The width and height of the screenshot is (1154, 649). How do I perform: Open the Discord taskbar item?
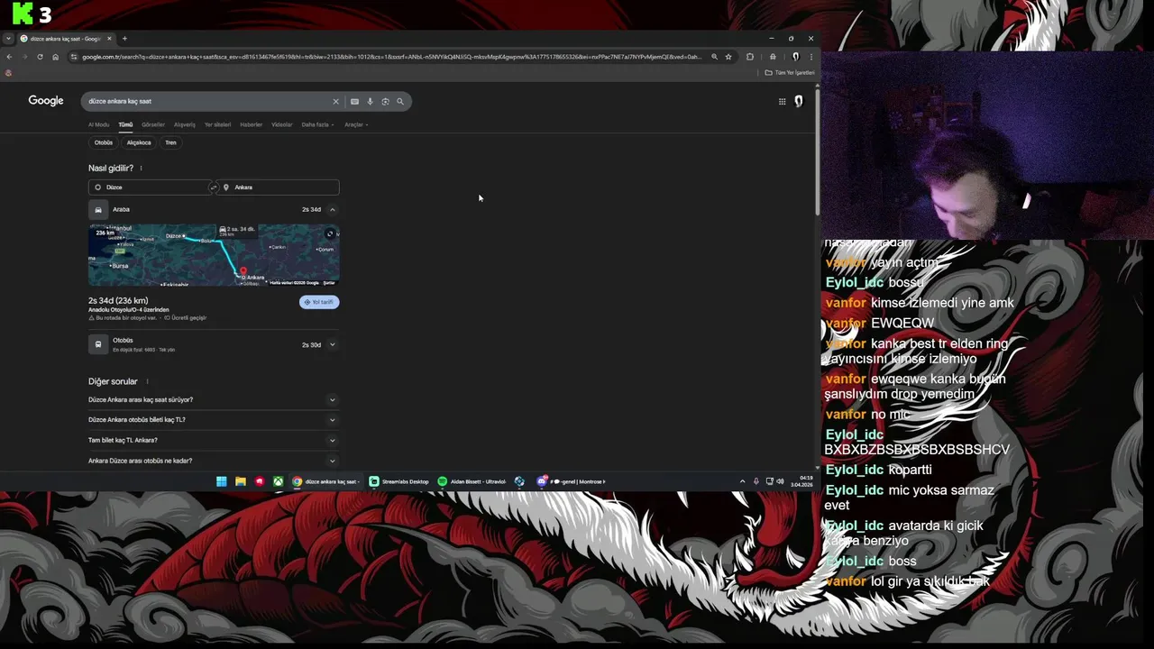tap(572, 481)
